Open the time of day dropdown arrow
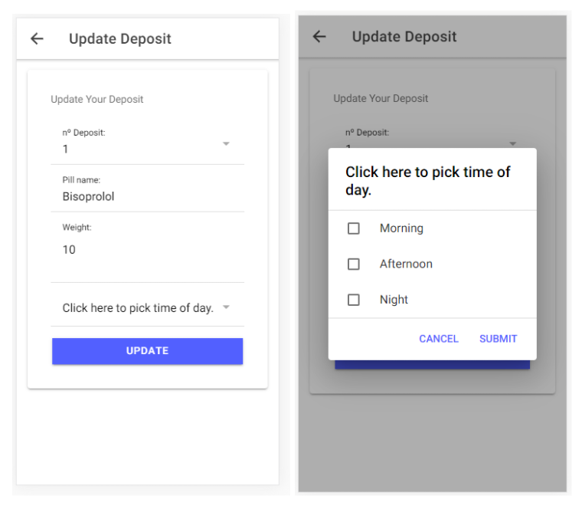Screen dimensions: 582x509 point(226,307)
